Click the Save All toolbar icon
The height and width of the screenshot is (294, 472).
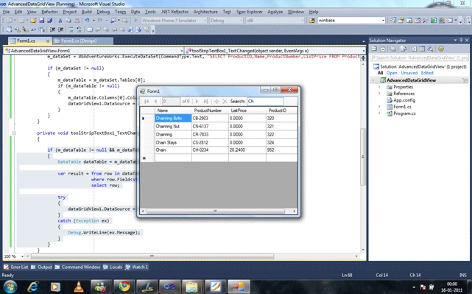(50, 21)
